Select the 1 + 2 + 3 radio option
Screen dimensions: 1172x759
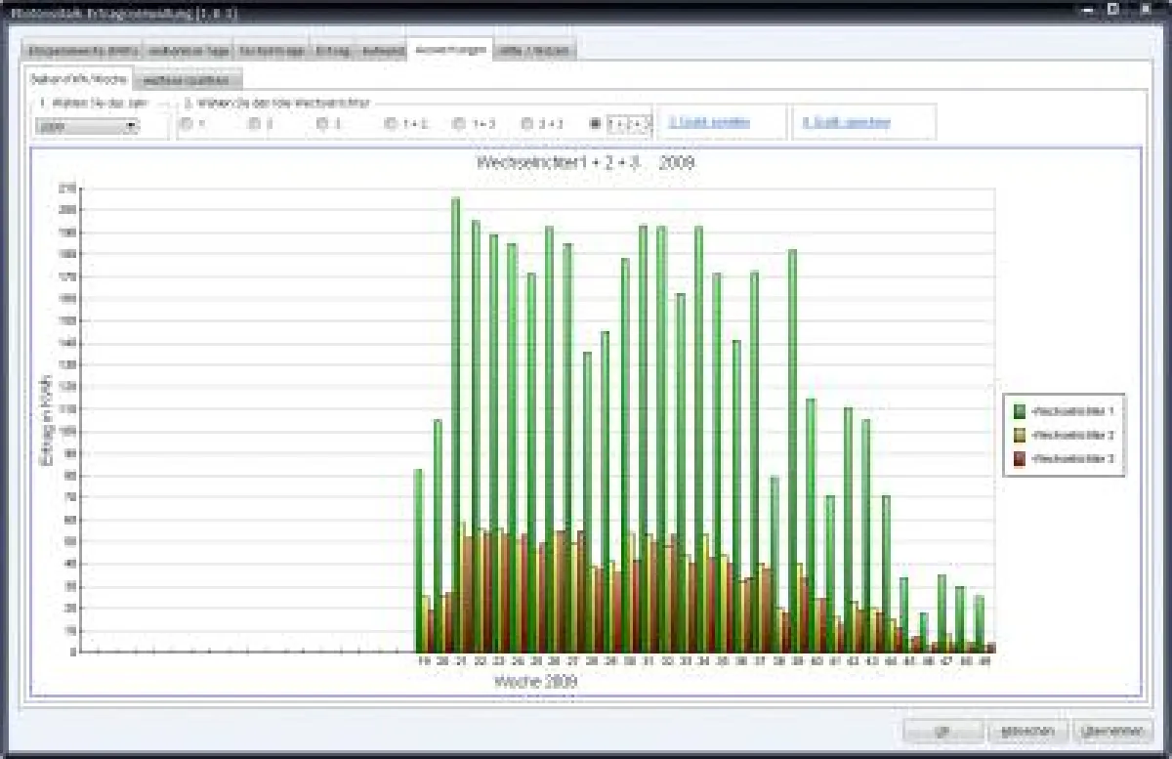tap(596, 124)
